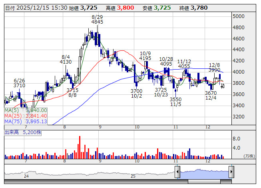Click the MA(5) 3,840.00 legend entry

tap(26, 110)
